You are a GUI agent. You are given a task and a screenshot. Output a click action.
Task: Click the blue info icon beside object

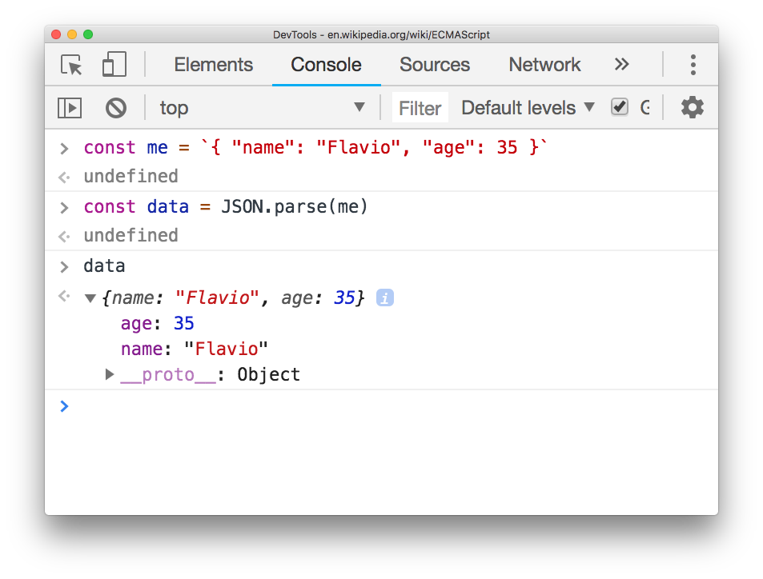pyautogui.click(x=384, y=298)
